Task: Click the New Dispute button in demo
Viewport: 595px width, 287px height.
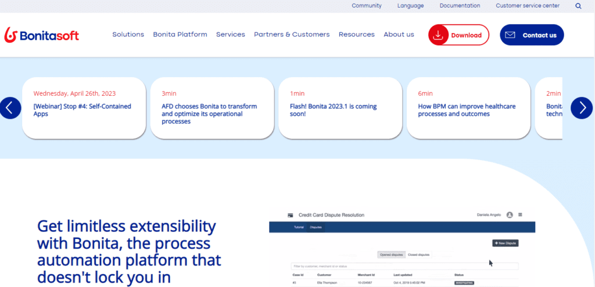Action: [x=506, y=243]
